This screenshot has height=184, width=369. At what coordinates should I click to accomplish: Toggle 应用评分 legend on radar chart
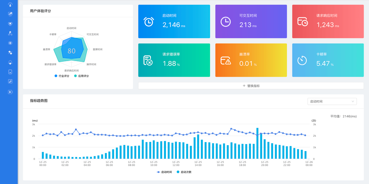tap(81, 76)
